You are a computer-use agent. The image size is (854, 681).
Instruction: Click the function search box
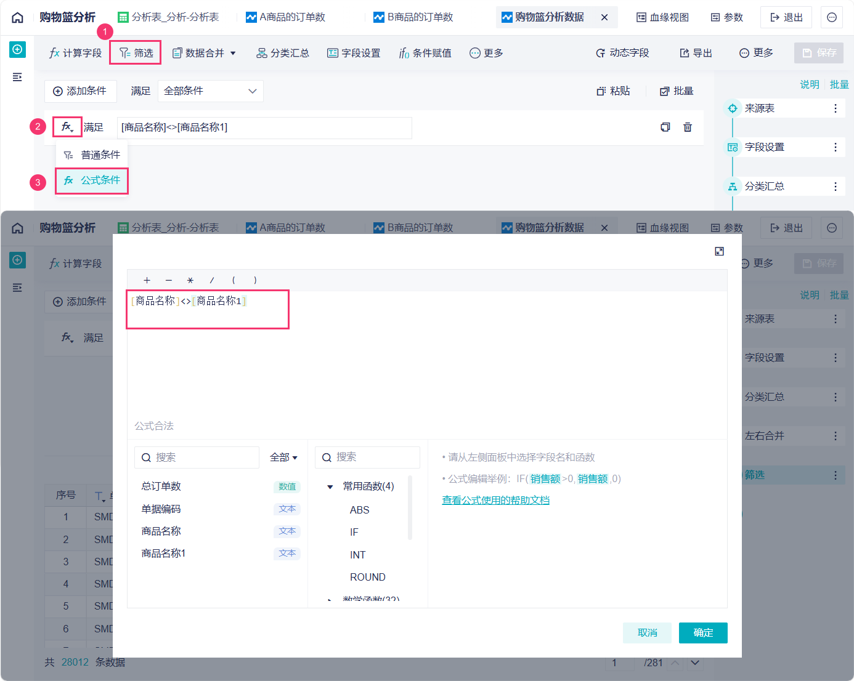coord(367,457)
